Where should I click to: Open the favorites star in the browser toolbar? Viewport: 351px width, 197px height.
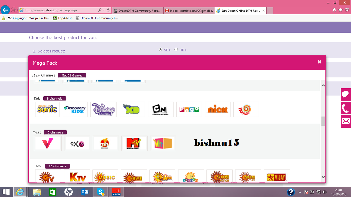(341, 10)
